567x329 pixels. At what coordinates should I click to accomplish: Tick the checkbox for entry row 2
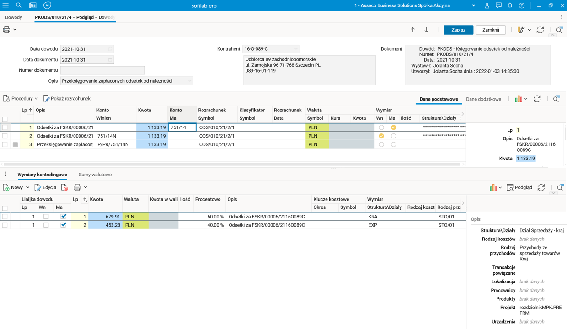(x=5, y=136)
